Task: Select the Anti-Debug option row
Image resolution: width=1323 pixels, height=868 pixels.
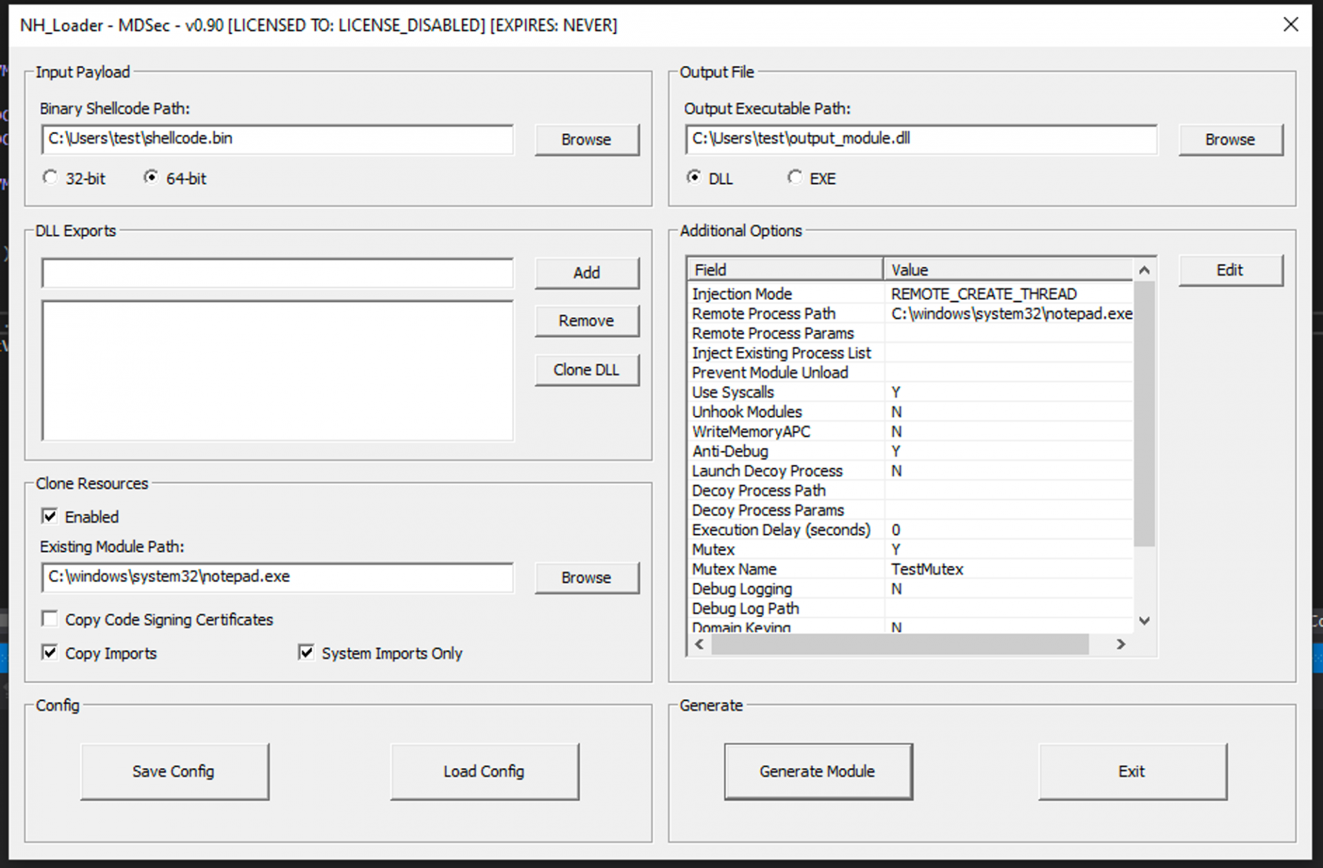Action: point(730,452)
